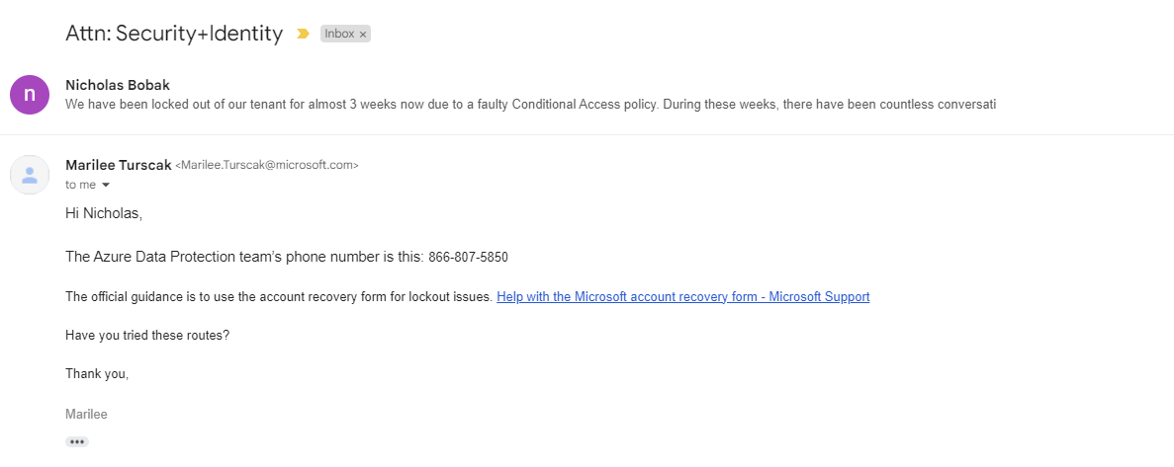The width and height of the screenshot is (1174, 467).
Task: Show trimmed content via three-dots button
Action: coord(77,441)
